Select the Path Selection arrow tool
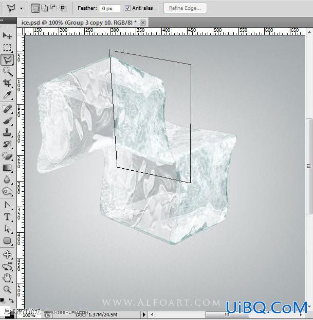Image resolution: width=313 pixels, height=320 pixels. pos(7,229)
